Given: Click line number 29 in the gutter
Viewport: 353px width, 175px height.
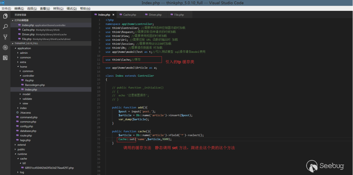Looking at the screenshot, I should point(99,131).
